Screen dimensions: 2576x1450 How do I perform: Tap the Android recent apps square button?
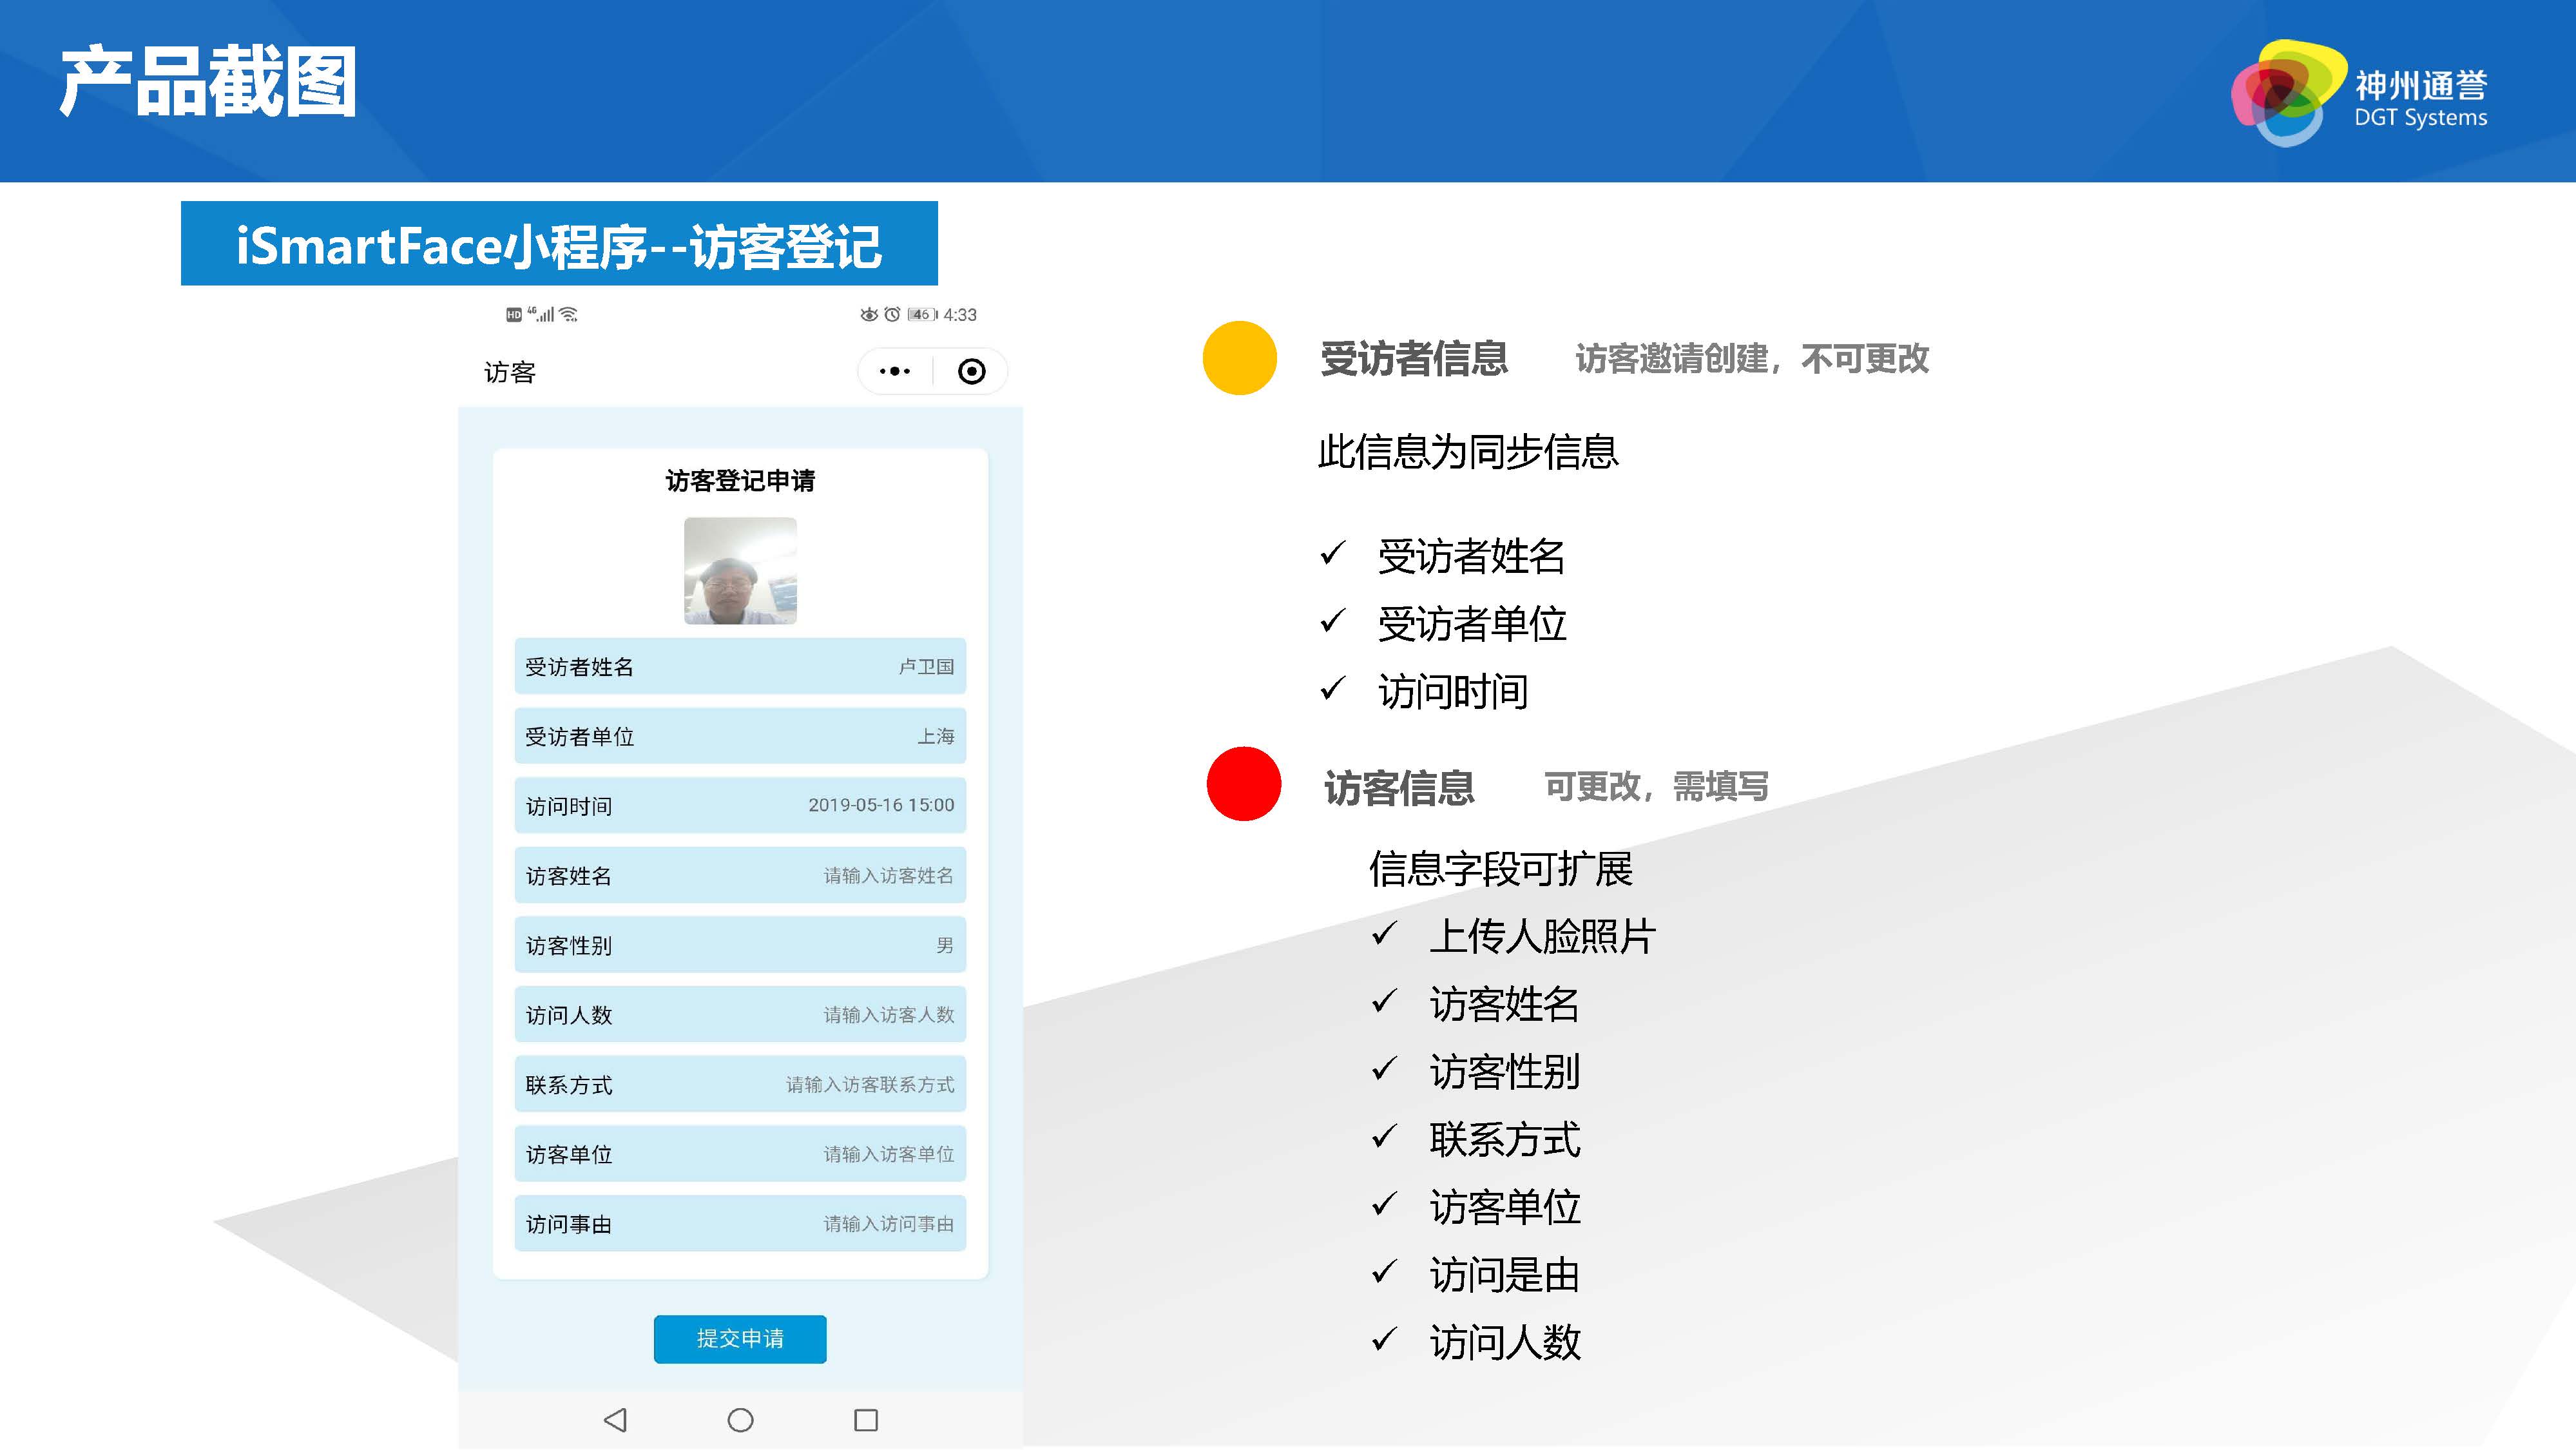(x=866, y=1419)
